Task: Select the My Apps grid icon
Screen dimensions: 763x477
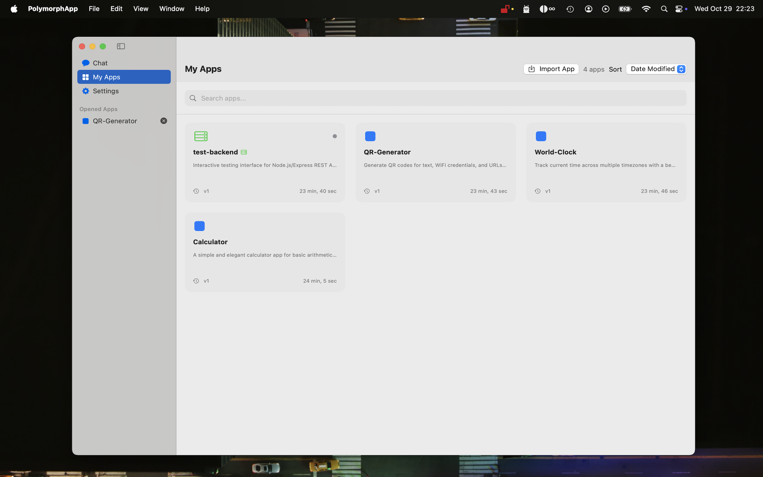Action: tap(86, 77)
